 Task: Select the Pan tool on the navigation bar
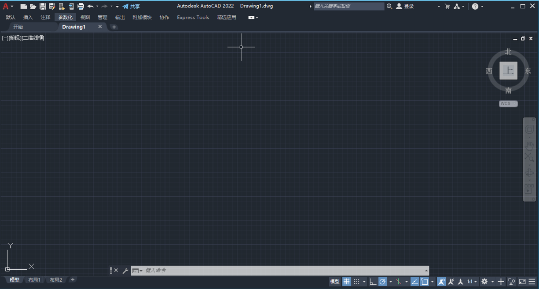(x=529, y=146)
